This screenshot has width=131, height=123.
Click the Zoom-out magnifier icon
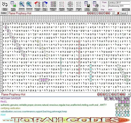29,4
